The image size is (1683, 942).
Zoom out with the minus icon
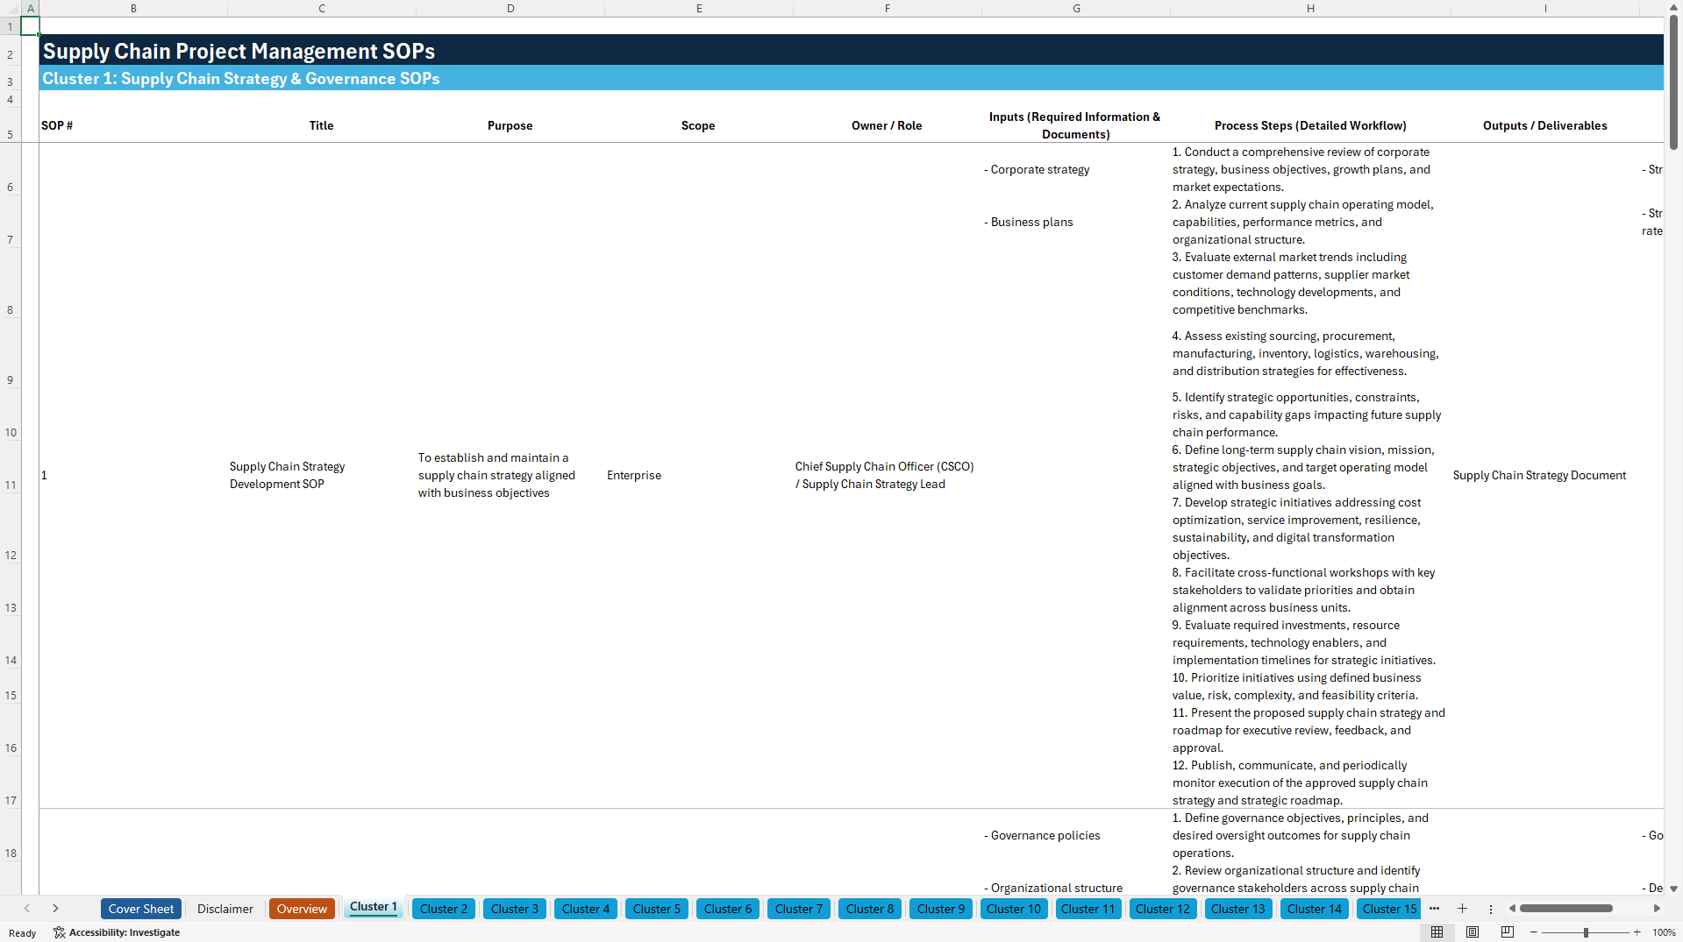tap(1534, 932)
